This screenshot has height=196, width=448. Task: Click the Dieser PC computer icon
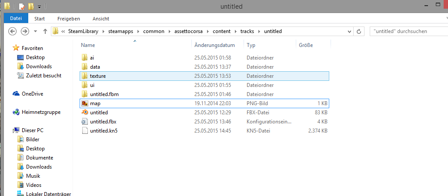[x=16, y=130]
